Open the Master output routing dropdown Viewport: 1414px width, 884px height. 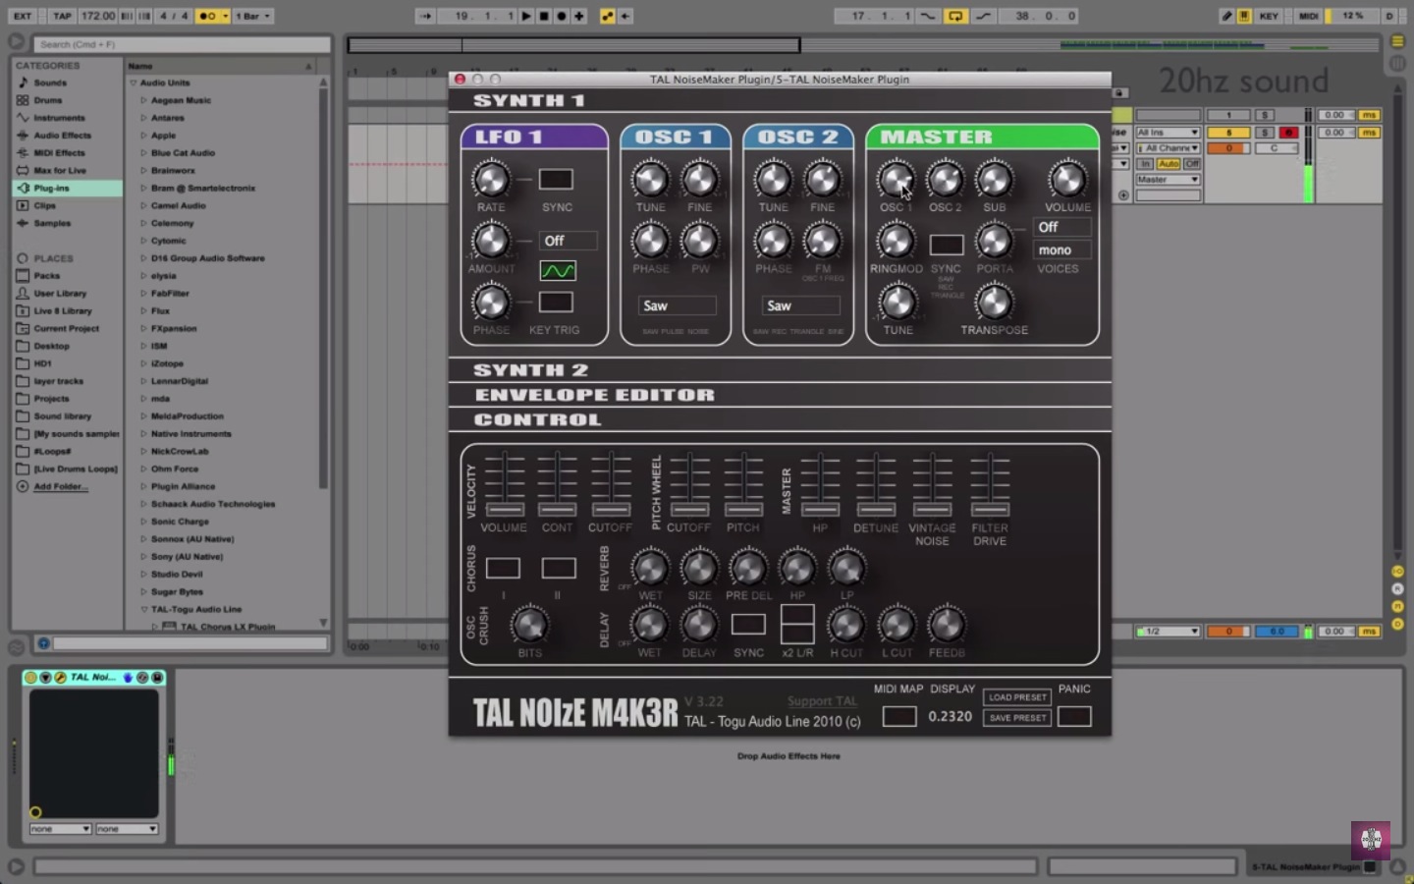[x=1168, y=180]
